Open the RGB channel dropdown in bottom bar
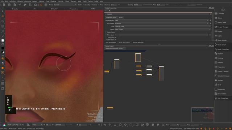 (x=37, y=125)
